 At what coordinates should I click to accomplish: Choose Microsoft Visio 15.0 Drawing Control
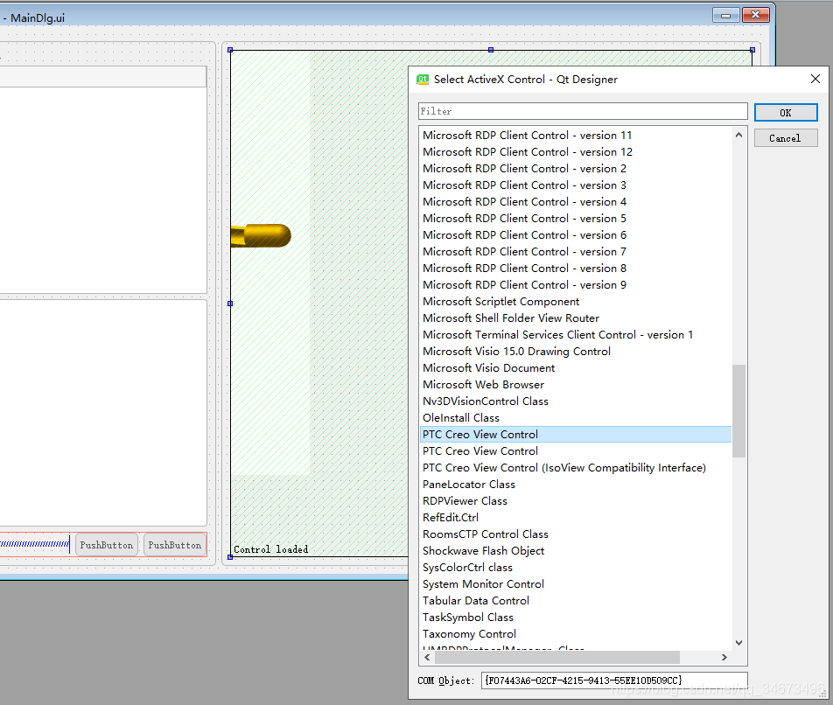[516, 352]
